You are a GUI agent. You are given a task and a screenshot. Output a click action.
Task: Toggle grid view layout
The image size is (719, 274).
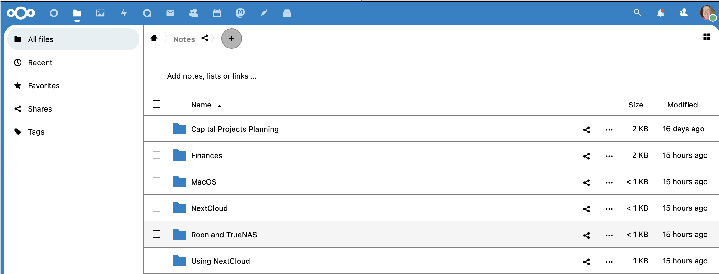707,37
